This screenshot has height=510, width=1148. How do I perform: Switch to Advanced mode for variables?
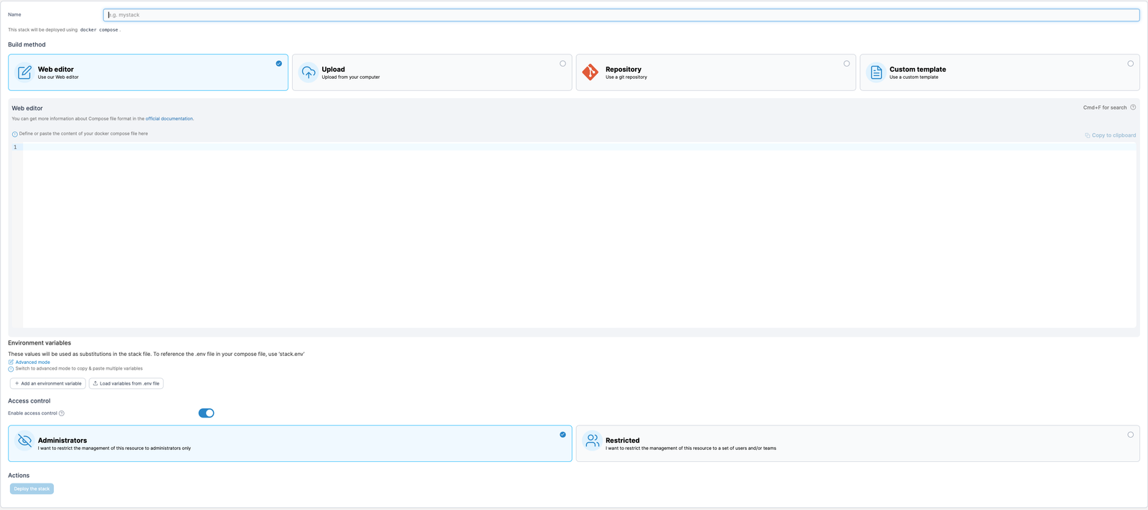point(32,362)
